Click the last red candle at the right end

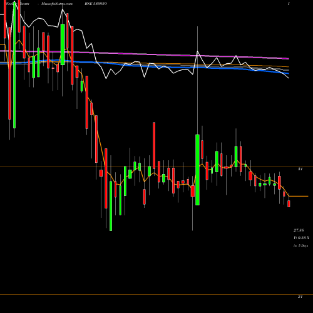289,203
